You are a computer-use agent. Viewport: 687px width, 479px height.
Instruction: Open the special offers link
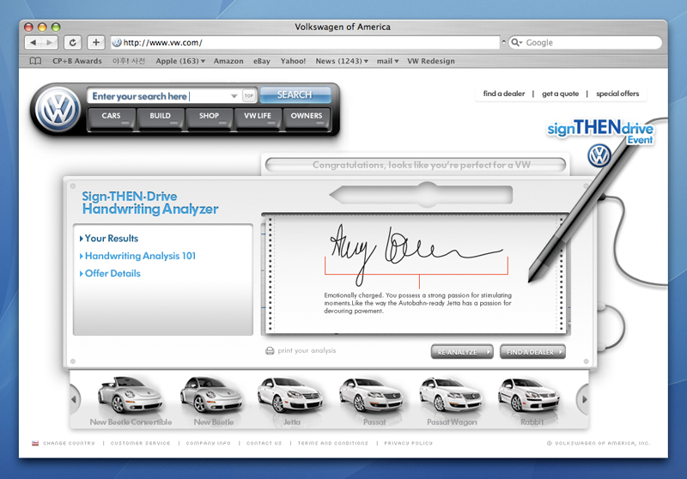click(617, 94)
